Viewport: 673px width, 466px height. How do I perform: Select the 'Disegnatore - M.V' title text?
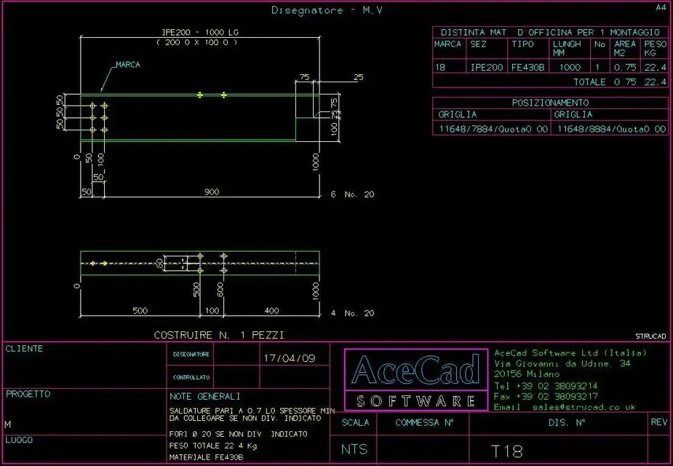click(x=327, y=10)
